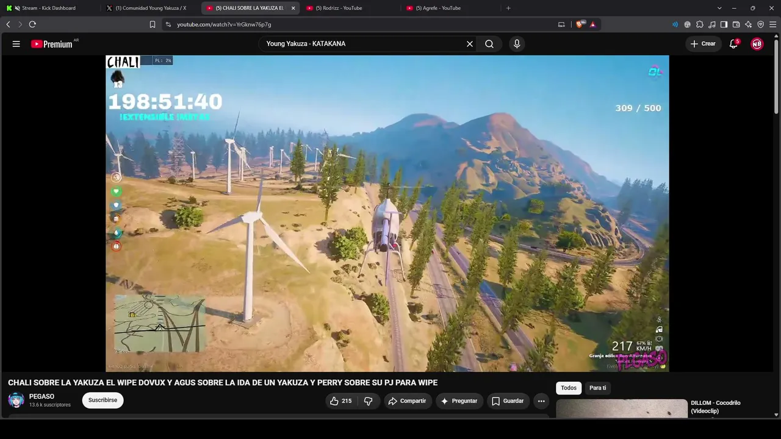Unmute the Kick Dashboard tab audio icon
The image size is (781, 439).
click(16, 8)
